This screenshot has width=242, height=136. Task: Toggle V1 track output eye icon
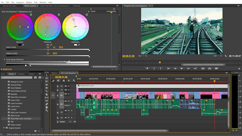click(x=69, y=94)
